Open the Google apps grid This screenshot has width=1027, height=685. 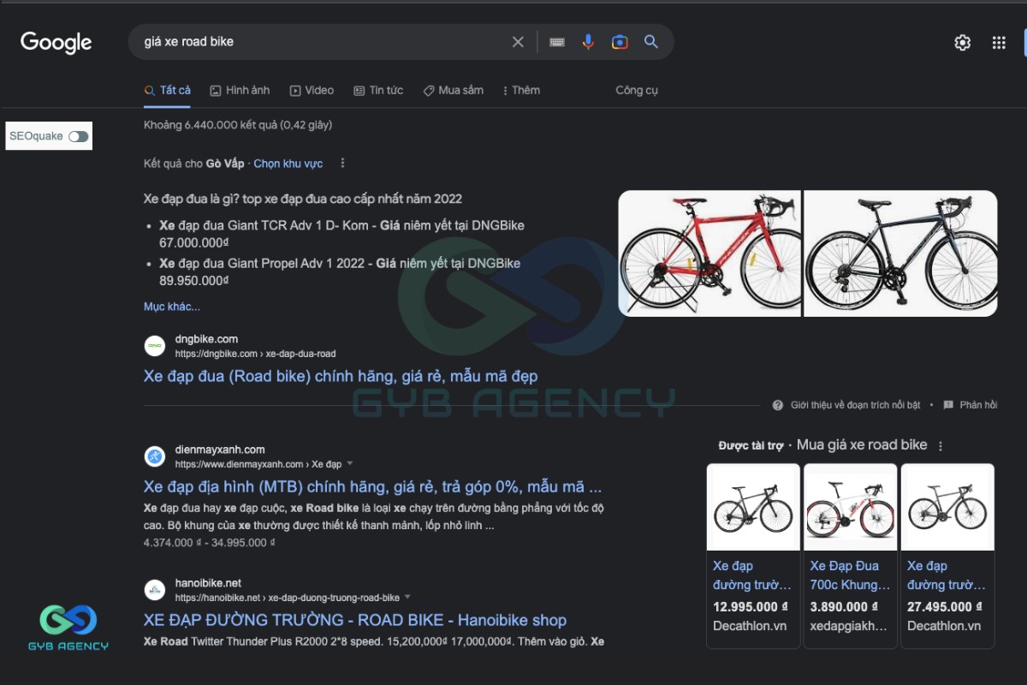(x=999, y=43)
